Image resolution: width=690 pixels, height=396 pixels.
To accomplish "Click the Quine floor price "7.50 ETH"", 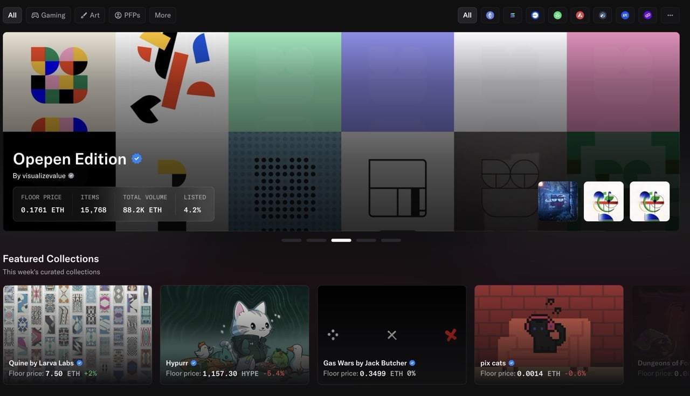I will (63, 373).
